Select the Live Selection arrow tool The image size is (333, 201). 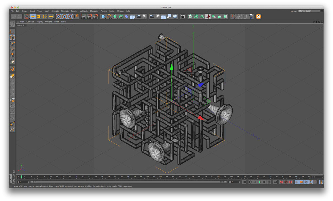27,16
